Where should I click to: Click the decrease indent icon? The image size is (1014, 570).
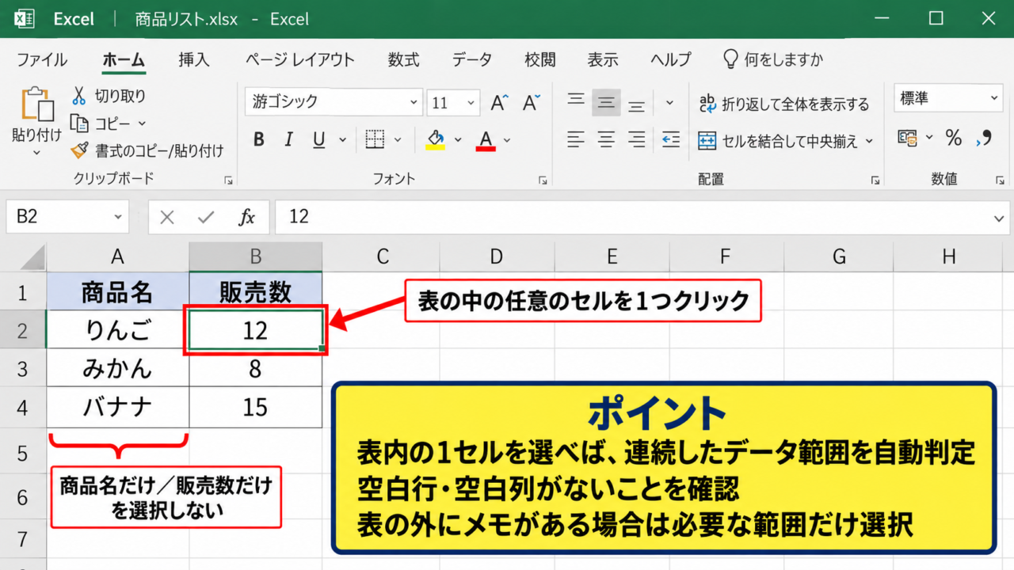coord(671,140)
